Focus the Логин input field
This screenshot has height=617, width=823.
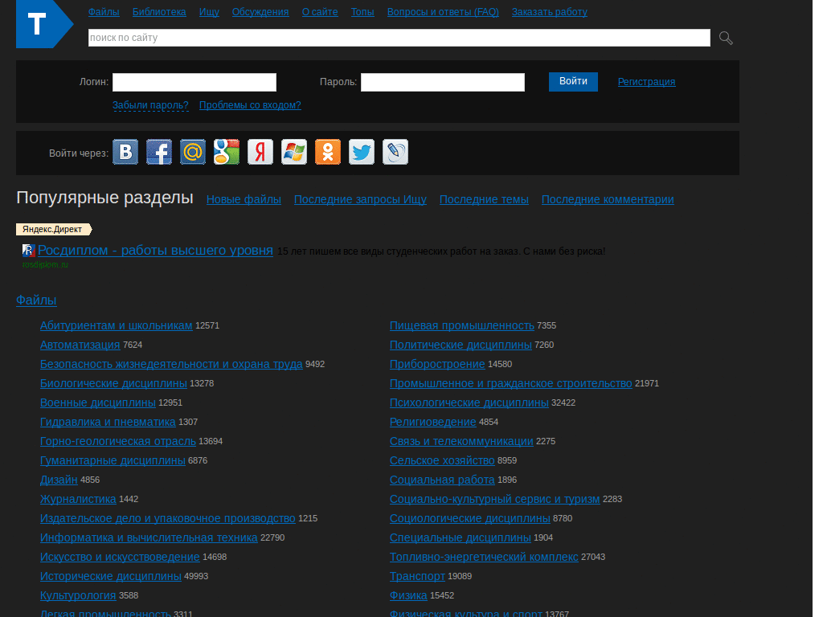(194, 83)
